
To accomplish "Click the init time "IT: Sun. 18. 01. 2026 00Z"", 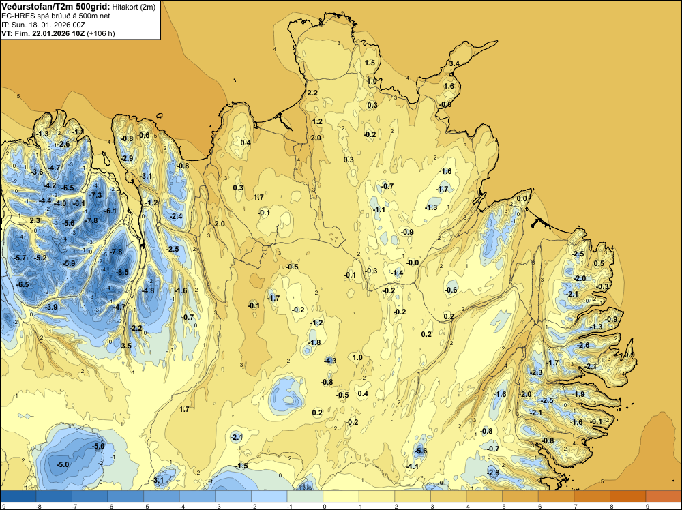I will pos(44,25).
